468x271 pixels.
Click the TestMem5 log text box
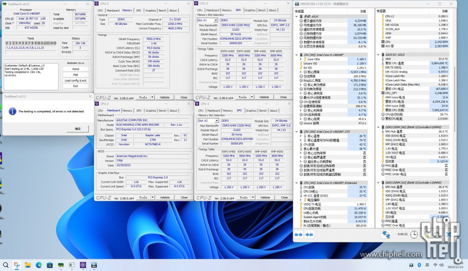[x=31, y=76]
